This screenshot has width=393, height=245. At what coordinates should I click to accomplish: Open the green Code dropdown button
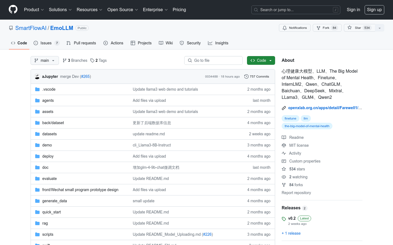pos(261,60)
